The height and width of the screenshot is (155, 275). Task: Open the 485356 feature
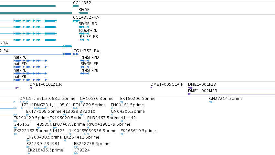[x=39, y=128]
